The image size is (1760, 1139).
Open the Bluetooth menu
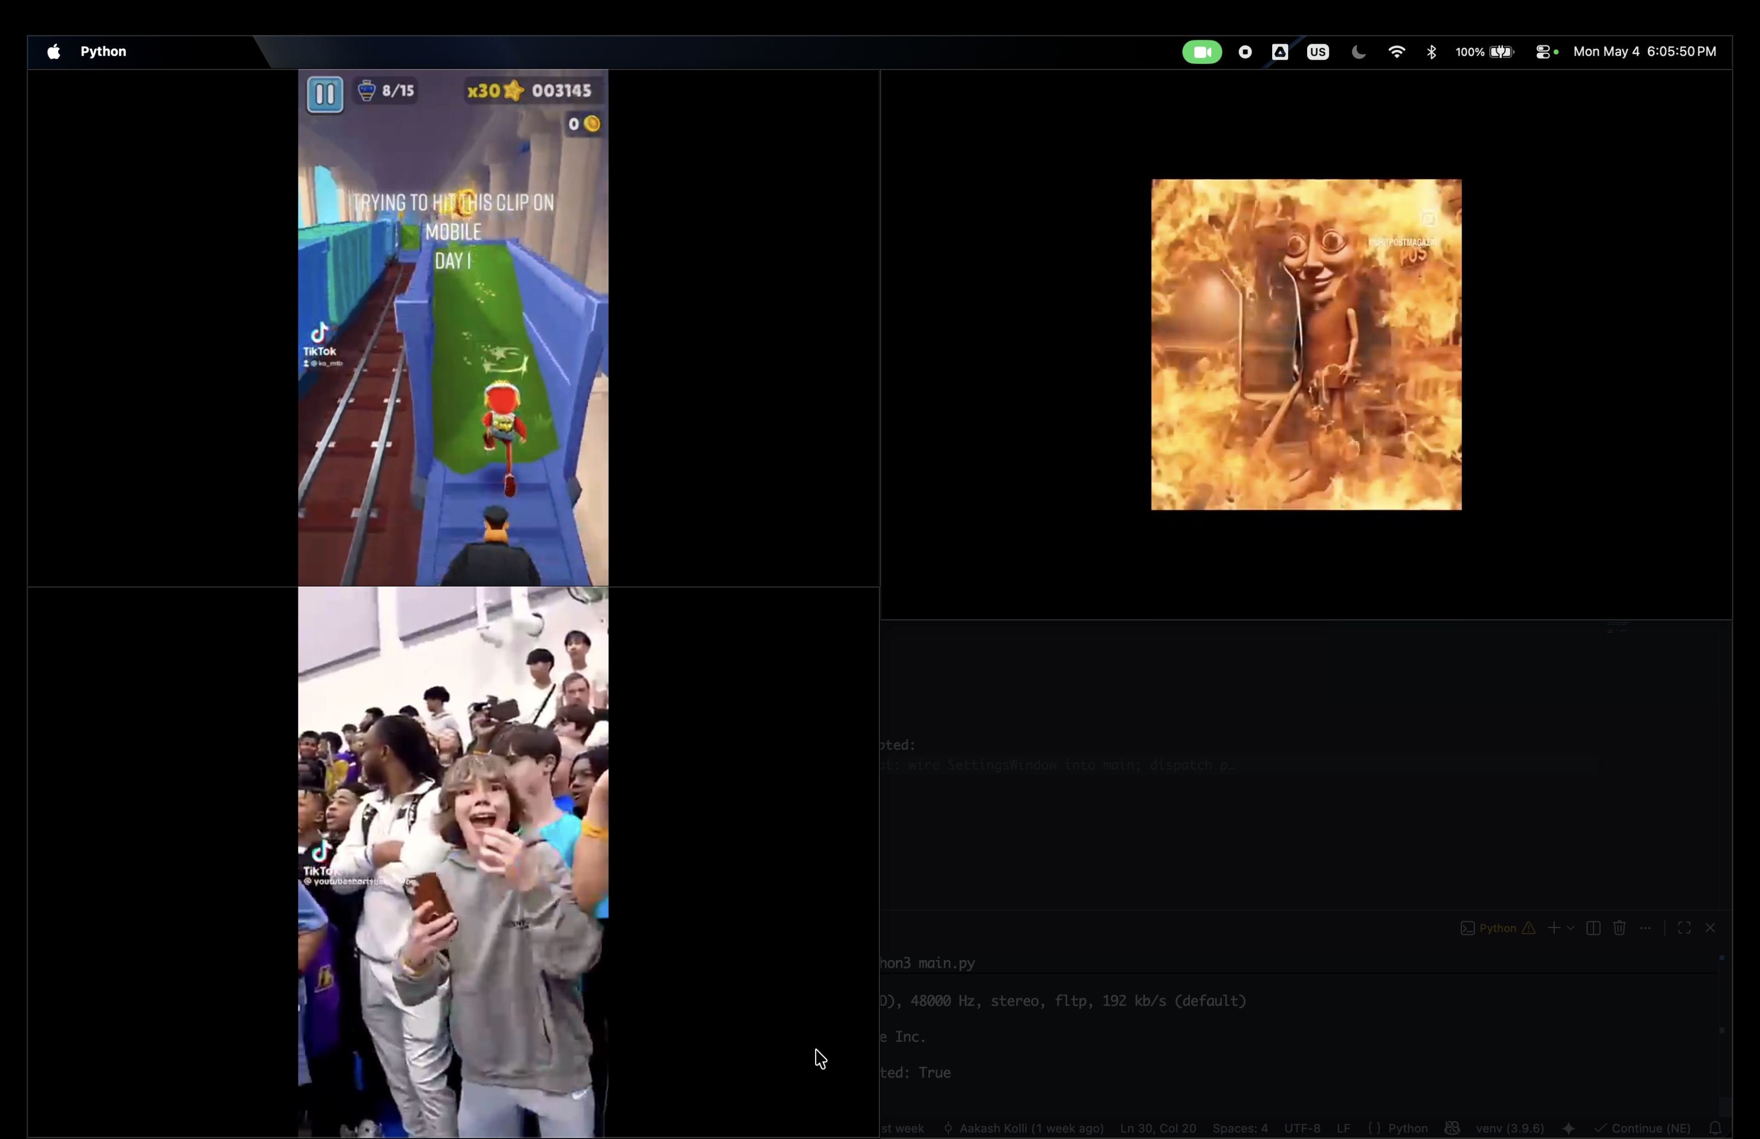(1432, 52)
